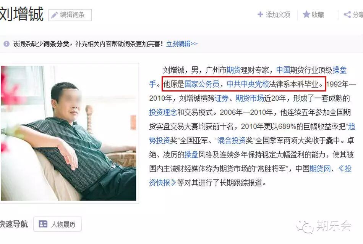Screen dimensions: 363x244
Task: Click the star icon to 收藏
Action: (306, 14)
